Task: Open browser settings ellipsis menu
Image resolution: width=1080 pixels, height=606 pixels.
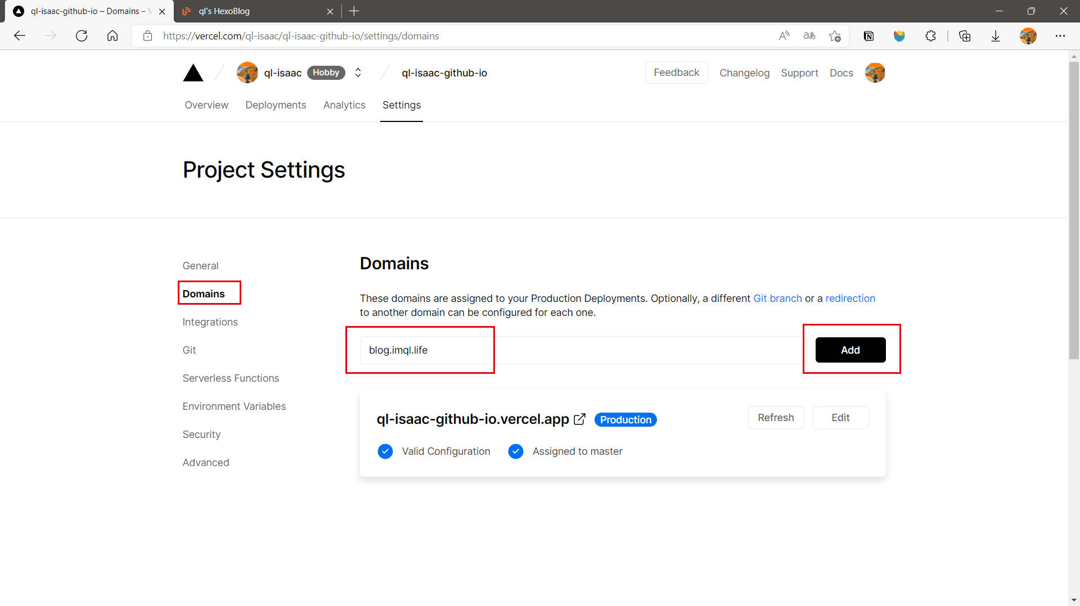Action: 1060,36
